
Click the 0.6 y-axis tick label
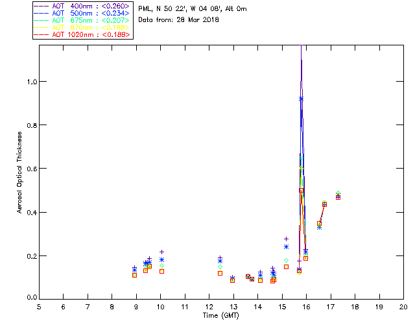[32, 169]
